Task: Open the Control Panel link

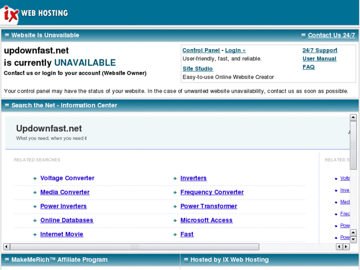Action: 201,51
